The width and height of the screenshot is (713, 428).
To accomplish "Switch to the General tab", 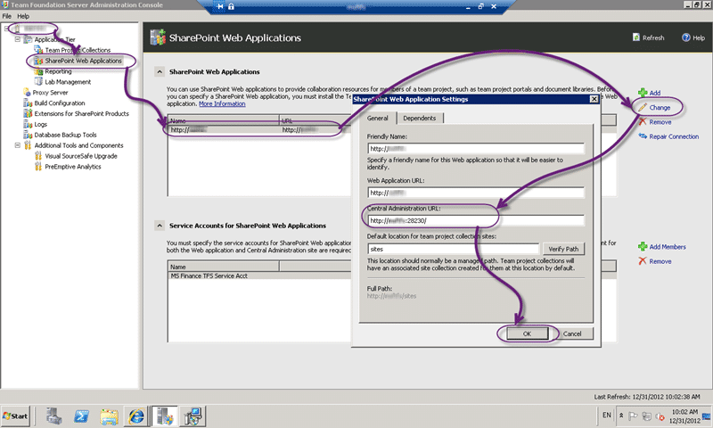I will [377, 118].
